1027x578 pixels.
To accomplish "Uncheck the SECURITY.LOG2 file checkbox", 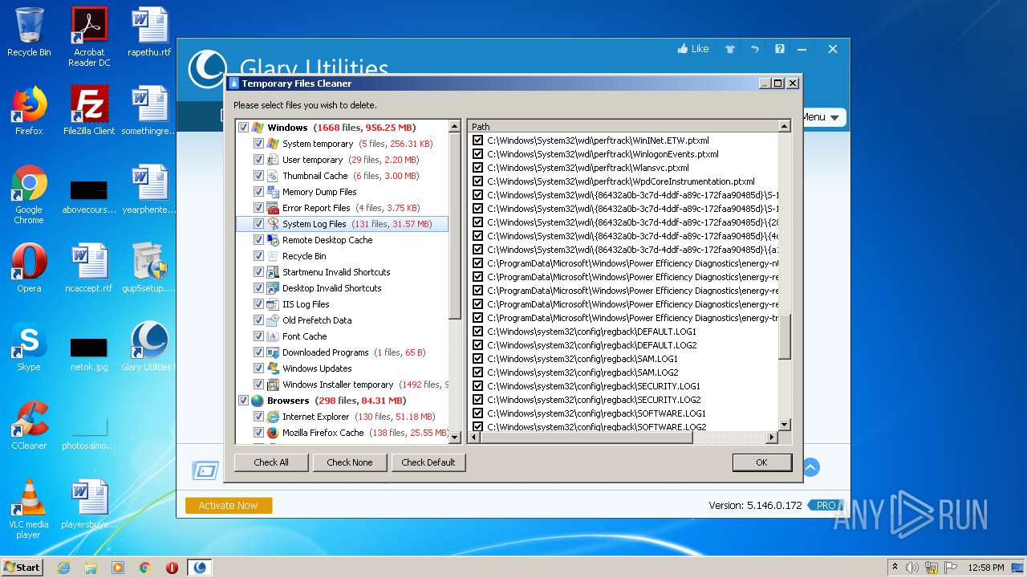I will [478, 400].
